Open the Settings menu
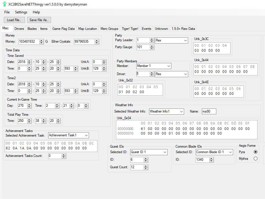The image size is (265, 199). 21,12
